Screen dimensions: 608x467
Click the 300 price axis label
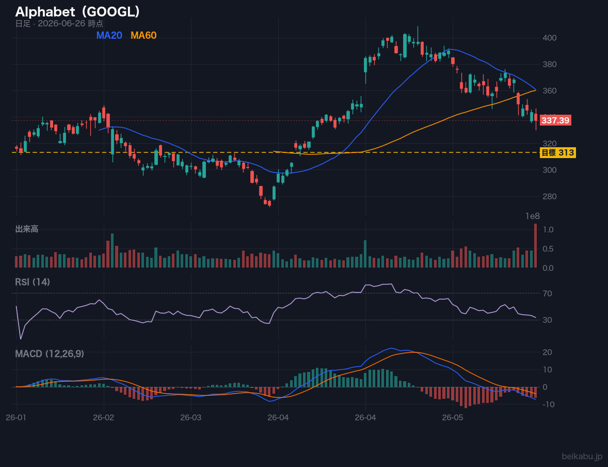click(550, 169)
